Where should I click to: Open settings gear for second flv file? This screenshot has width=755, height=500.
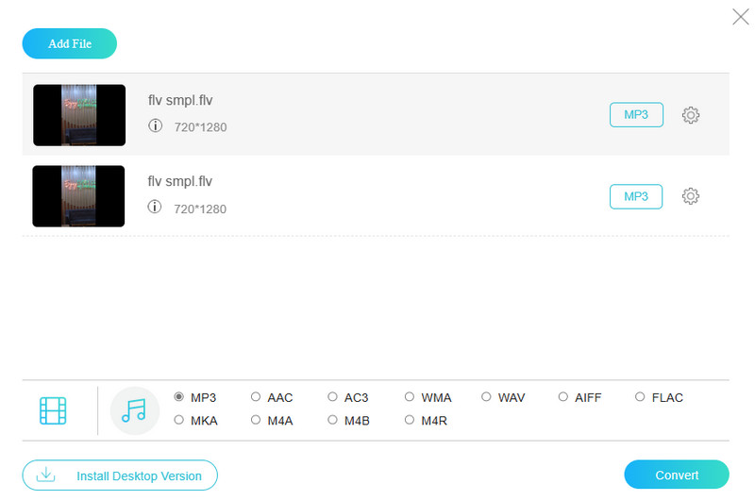tap(690, 196)
